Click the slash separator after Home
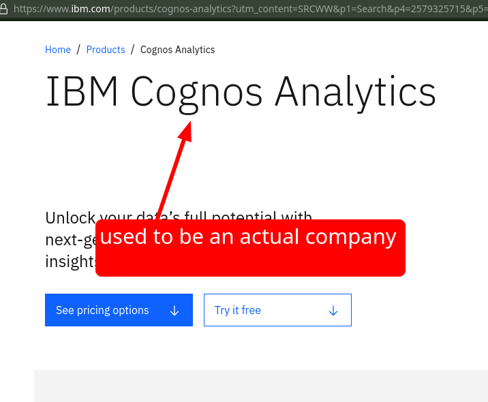Image resolution: width=488 pixels, height=402 pixels. (x=78, y=50)
